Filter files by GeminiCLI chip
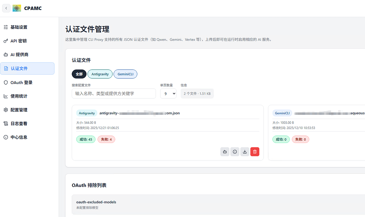 pos(126,74)
